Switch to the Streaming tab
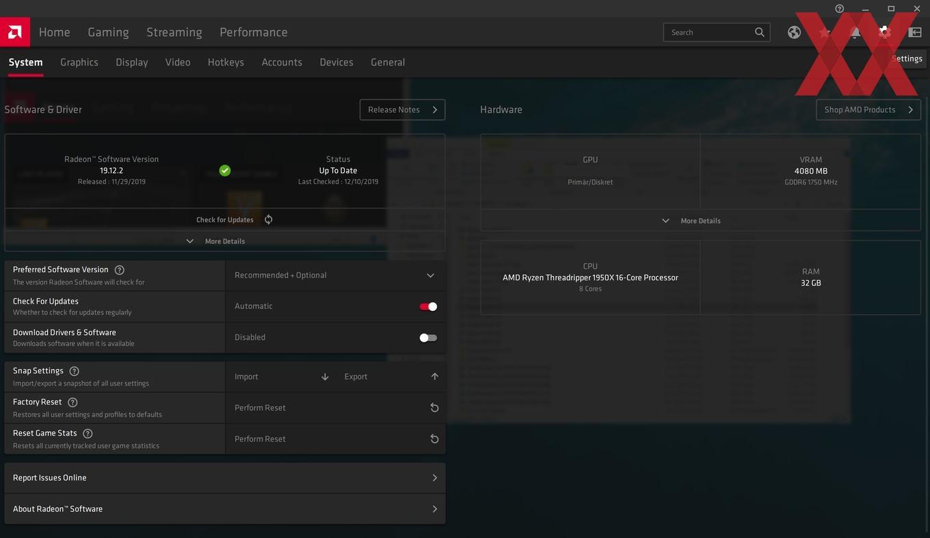Screen dimensions: 930x538 [x=174, y=32]
